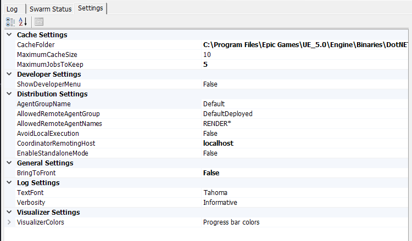Click the Alphabetical sort toolbar icon
Screen dimensions: 412x241
click(23, 22)
